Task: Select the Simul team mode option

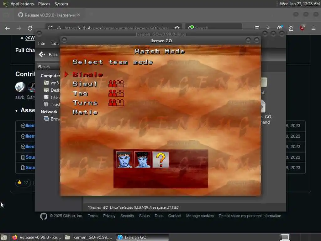Action: click(85, 84)
